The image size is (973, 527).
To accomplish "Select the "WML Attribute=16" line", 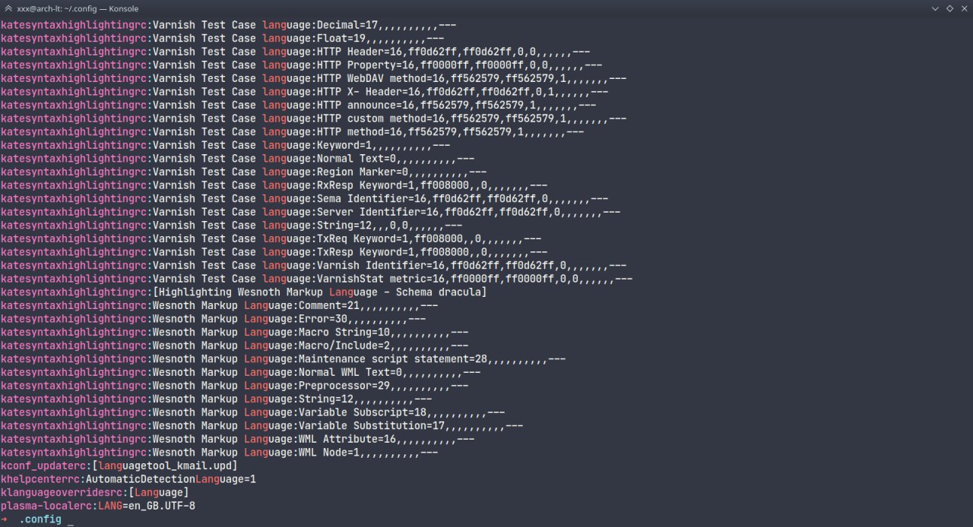I will click(237, 439).
